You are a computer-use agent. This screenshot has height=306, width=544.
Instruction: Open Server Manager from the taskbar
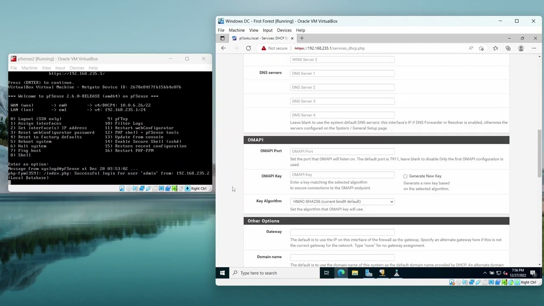368,273
